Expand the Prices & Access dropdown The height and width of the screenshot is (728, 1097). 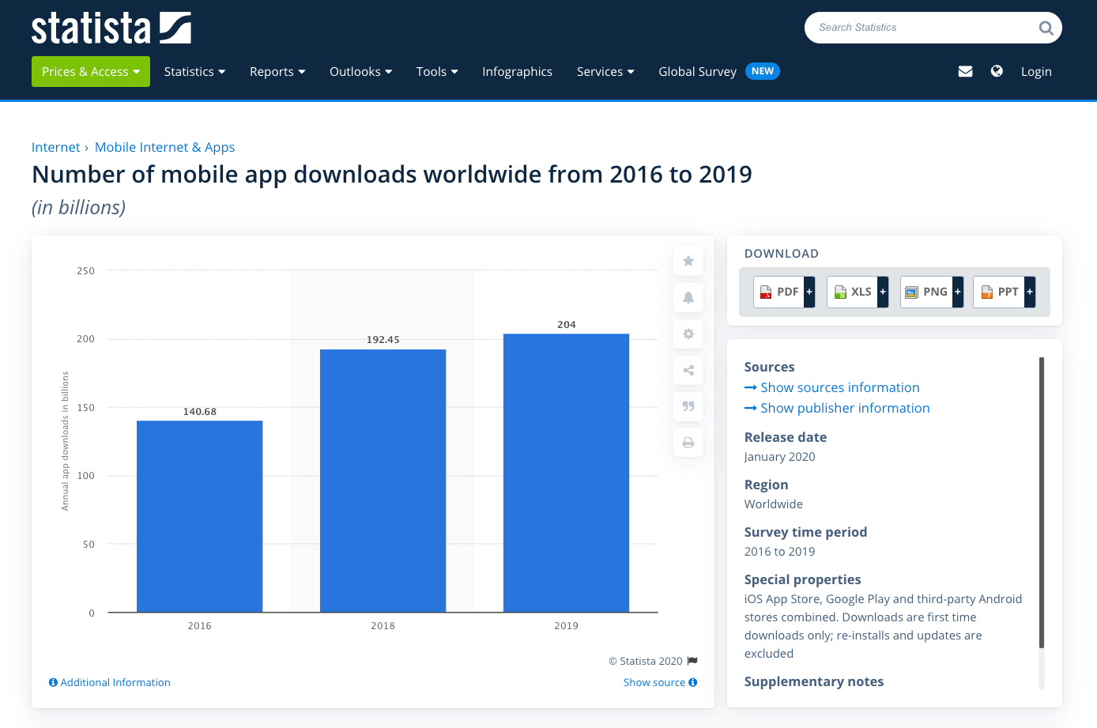click(x=90, y=72)
